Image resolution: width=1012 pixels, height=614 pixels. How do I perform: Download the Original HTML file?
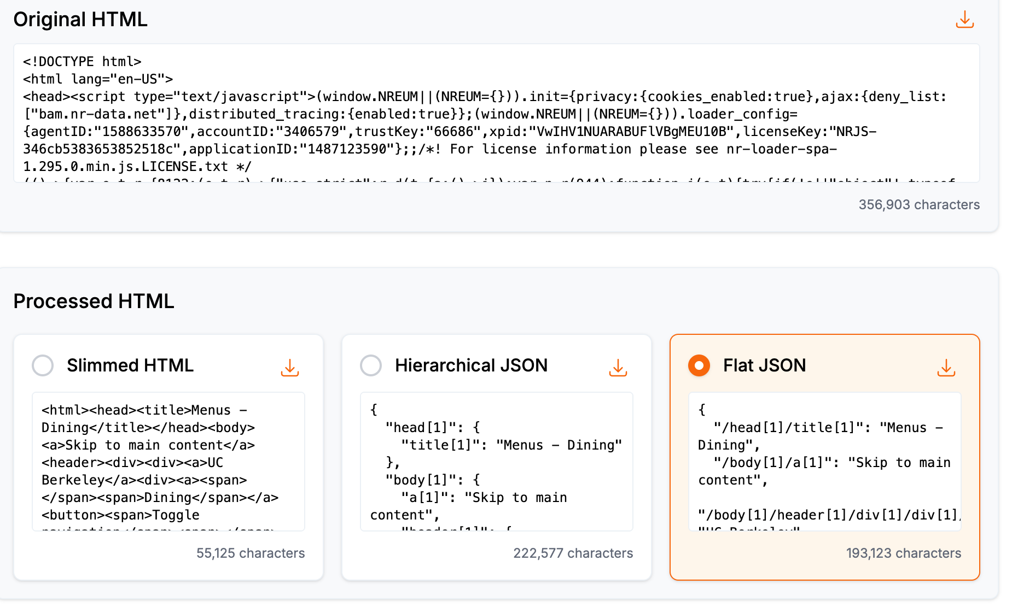pyautogui.click(x=964, y=20)
